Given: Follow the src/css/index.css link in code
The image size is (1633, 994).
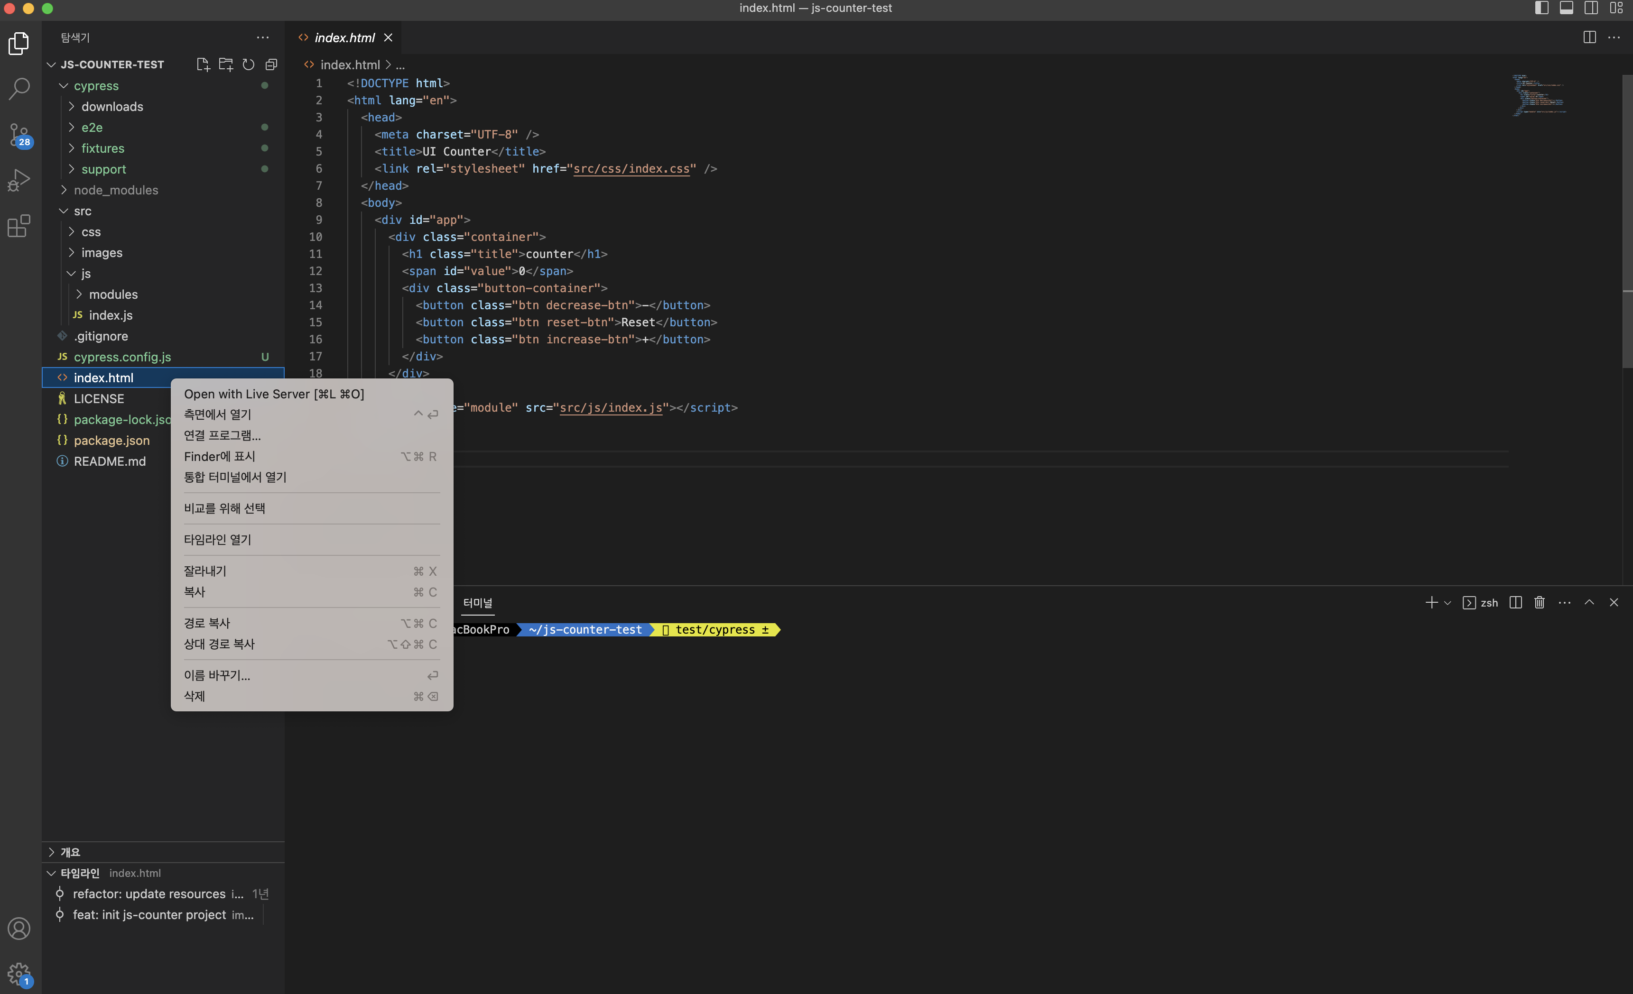Looking at the screenshot, I should [631, 168].
